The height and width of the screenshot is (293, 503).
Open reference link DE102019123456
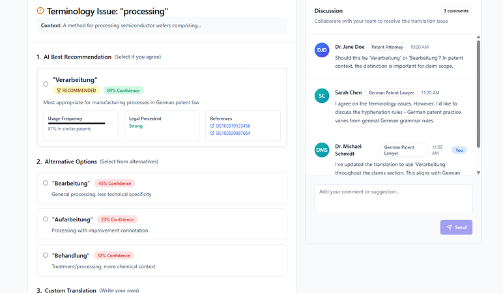233,126
